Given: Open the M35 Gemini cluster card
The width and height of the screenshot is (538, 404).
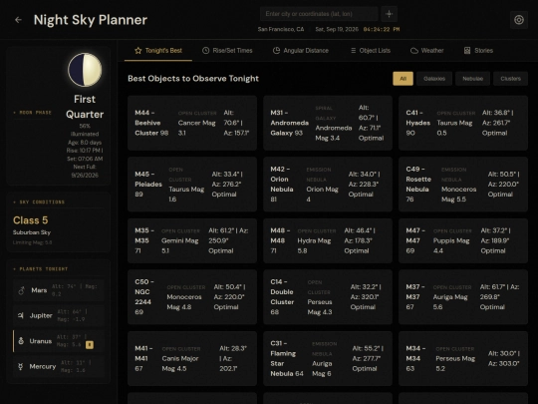Looking at the screenshot, I should [192, 240].
